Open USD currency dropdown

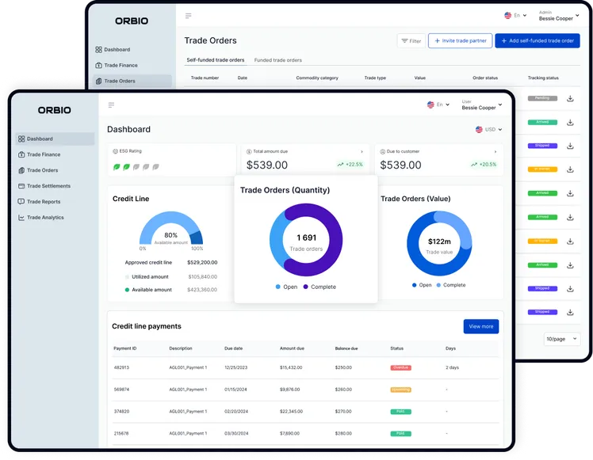click(488, 129)
